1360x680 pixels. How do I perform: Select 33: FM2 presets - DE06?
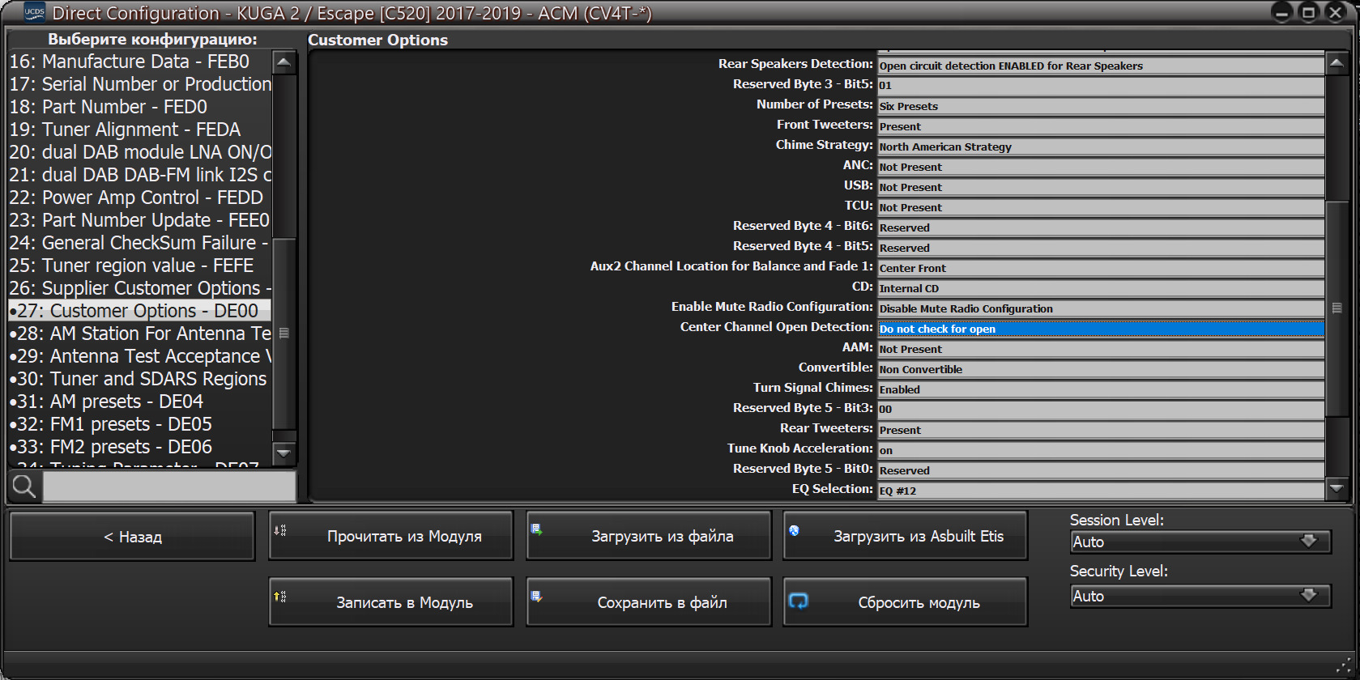(139, 447)
